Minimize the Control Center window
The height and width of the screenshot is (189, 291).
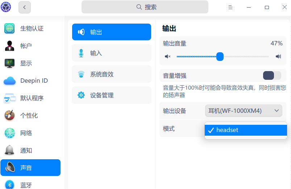(249, 7)
